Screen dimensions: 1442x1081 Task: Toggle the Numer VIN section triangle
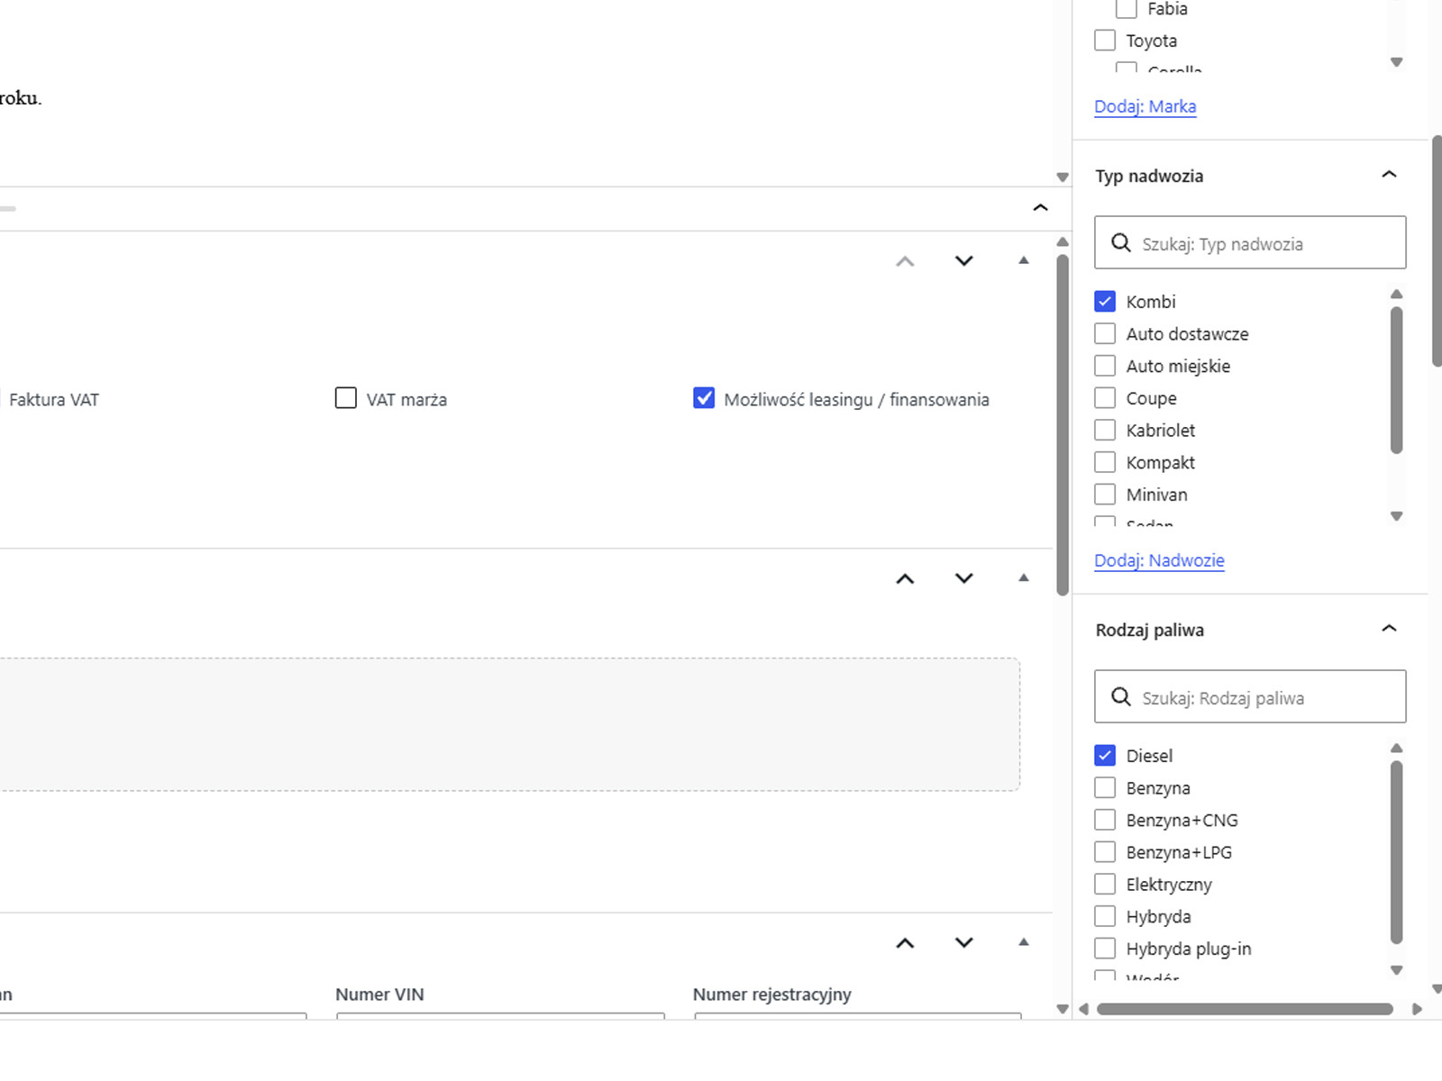(1023, 942)
